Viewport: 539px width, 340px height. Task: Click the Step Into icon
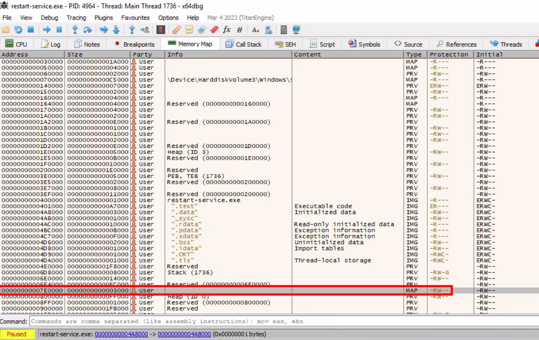[75, 30]
